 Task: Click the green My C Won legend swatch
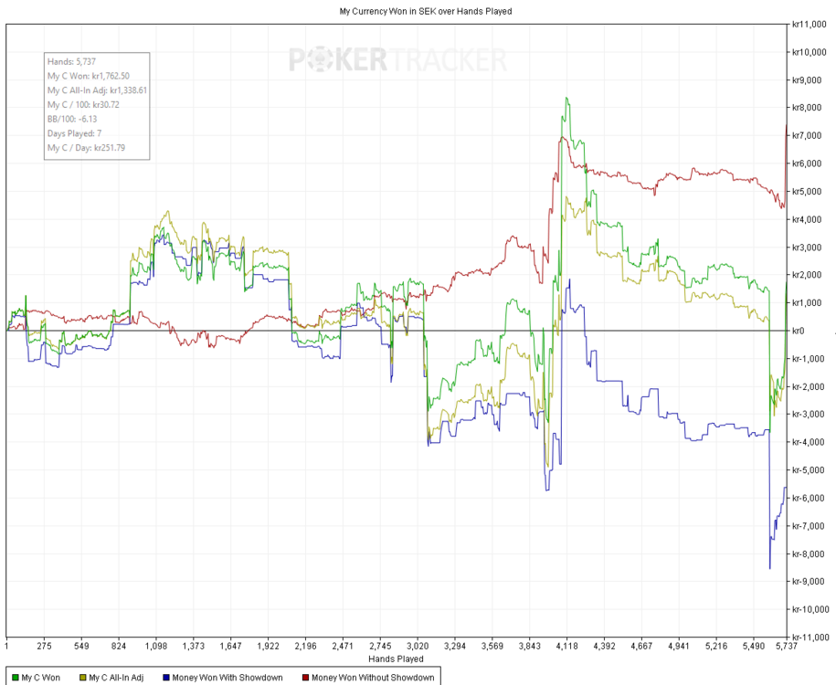pos(16,678)
